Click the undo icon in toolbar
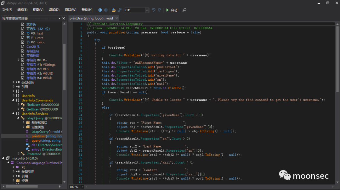340x190 pixels. click(154, 10)
